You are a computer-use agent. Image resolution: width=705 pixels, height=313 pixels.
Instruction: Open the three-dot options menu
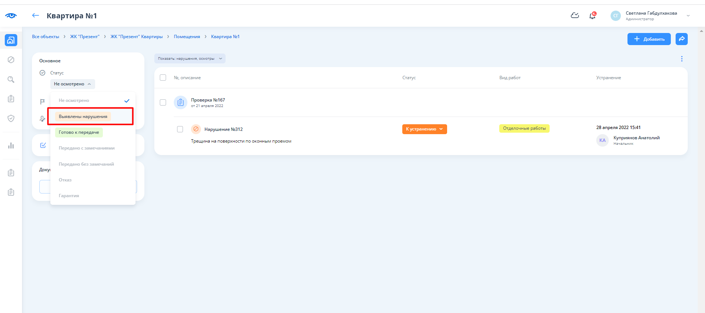coord(681,59)
